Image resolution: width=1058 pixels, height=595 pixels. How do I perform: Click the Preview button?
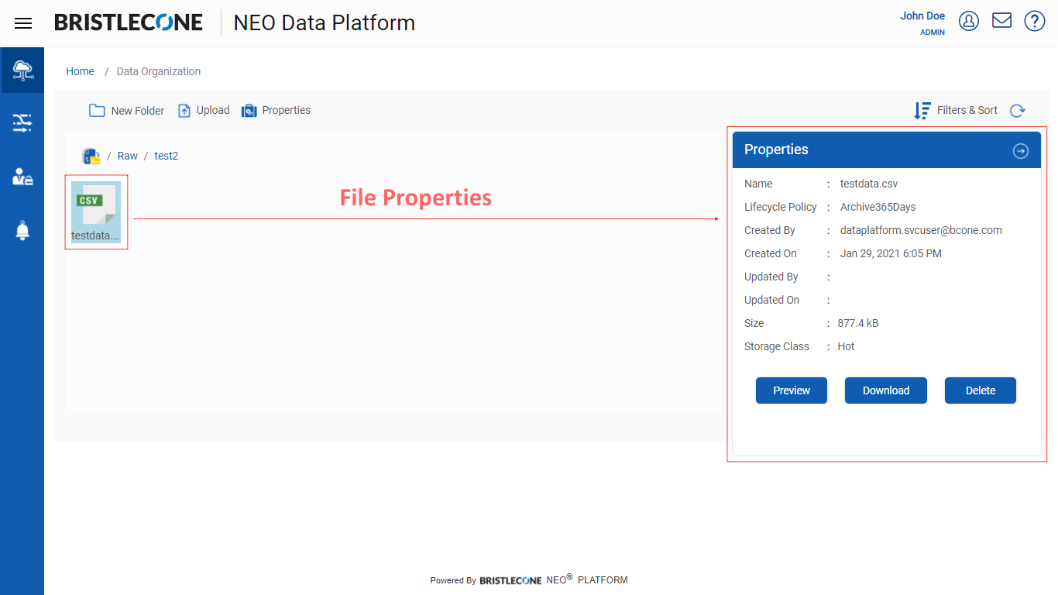coord(792,390)
